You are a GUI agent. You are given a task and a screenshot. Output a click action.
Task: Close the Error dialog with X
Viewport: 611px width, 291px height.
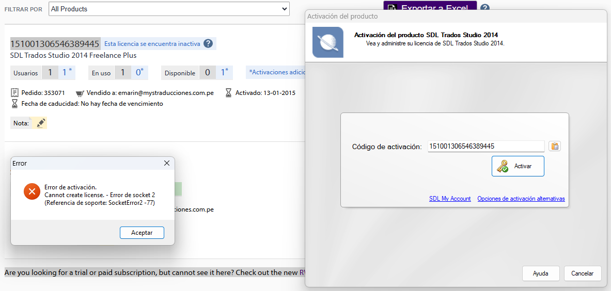coord(166,164)
